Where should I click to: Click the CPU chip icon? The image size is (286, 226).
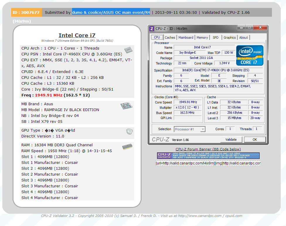128,50
